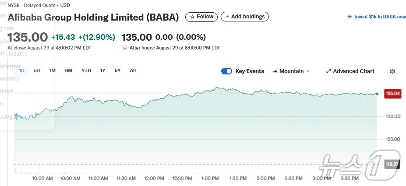
Task: Click the Mountain chart type icon
Action: point(275,71)
